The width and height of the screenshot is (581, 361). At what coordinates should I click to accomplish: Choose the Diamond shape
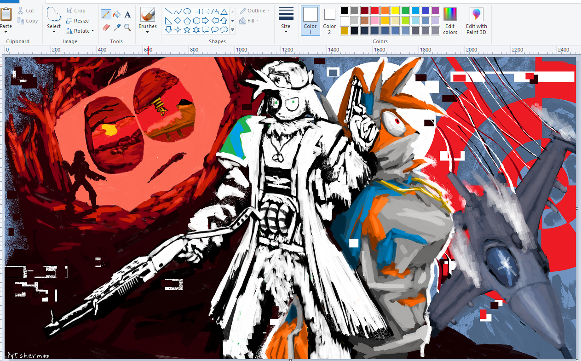[x=178, y=21]
